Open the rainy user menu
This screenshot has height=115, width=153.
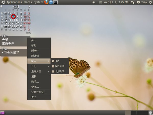tap(144, 2)
